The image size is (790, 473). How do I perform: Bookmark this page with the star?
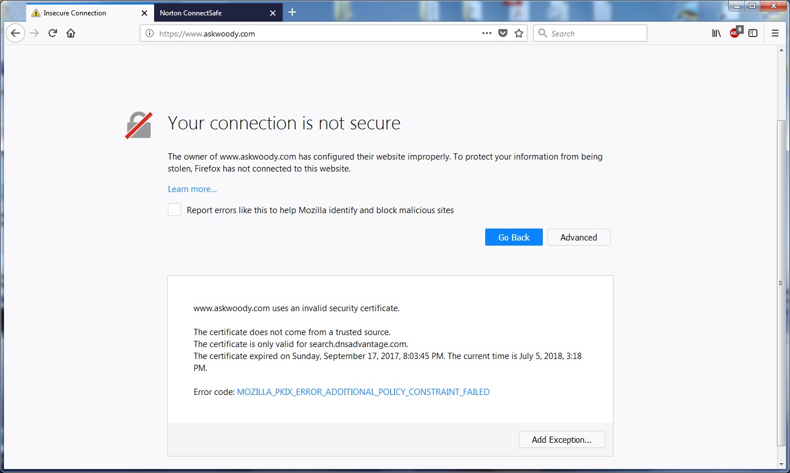(519, 33)
